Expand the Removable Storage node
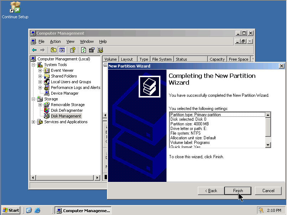Image resolution: width=287 pixels, height=215 pixels. pos(40,105)
